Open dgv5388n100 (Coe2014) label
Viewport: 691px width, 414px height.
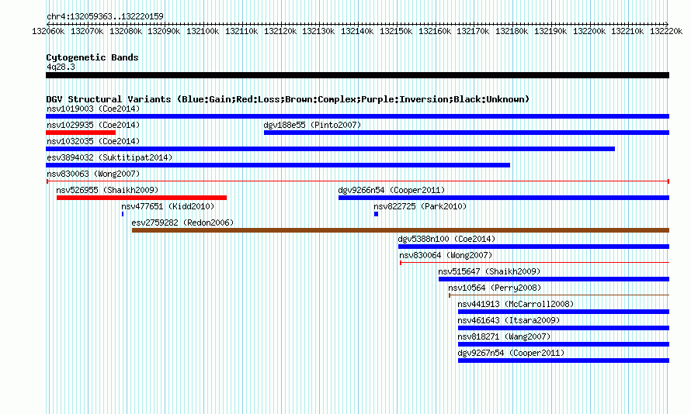[446, 239]
